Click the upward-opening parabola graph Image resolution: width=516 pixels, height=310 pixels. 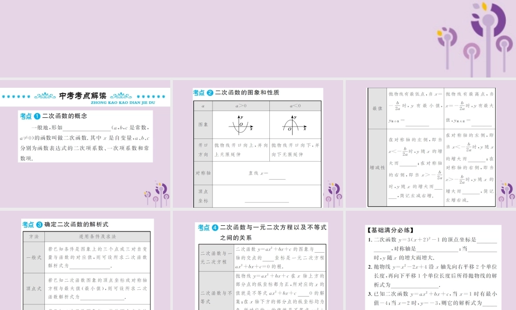point(240,125)
